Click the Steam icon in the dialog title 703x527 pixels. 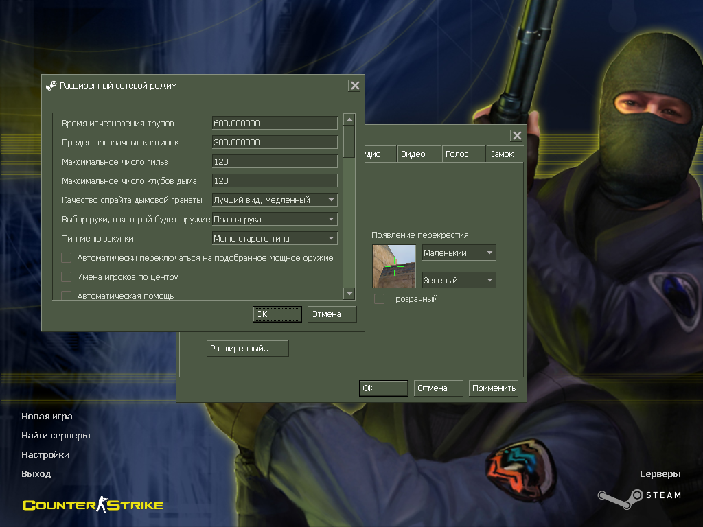coord(51,86)
